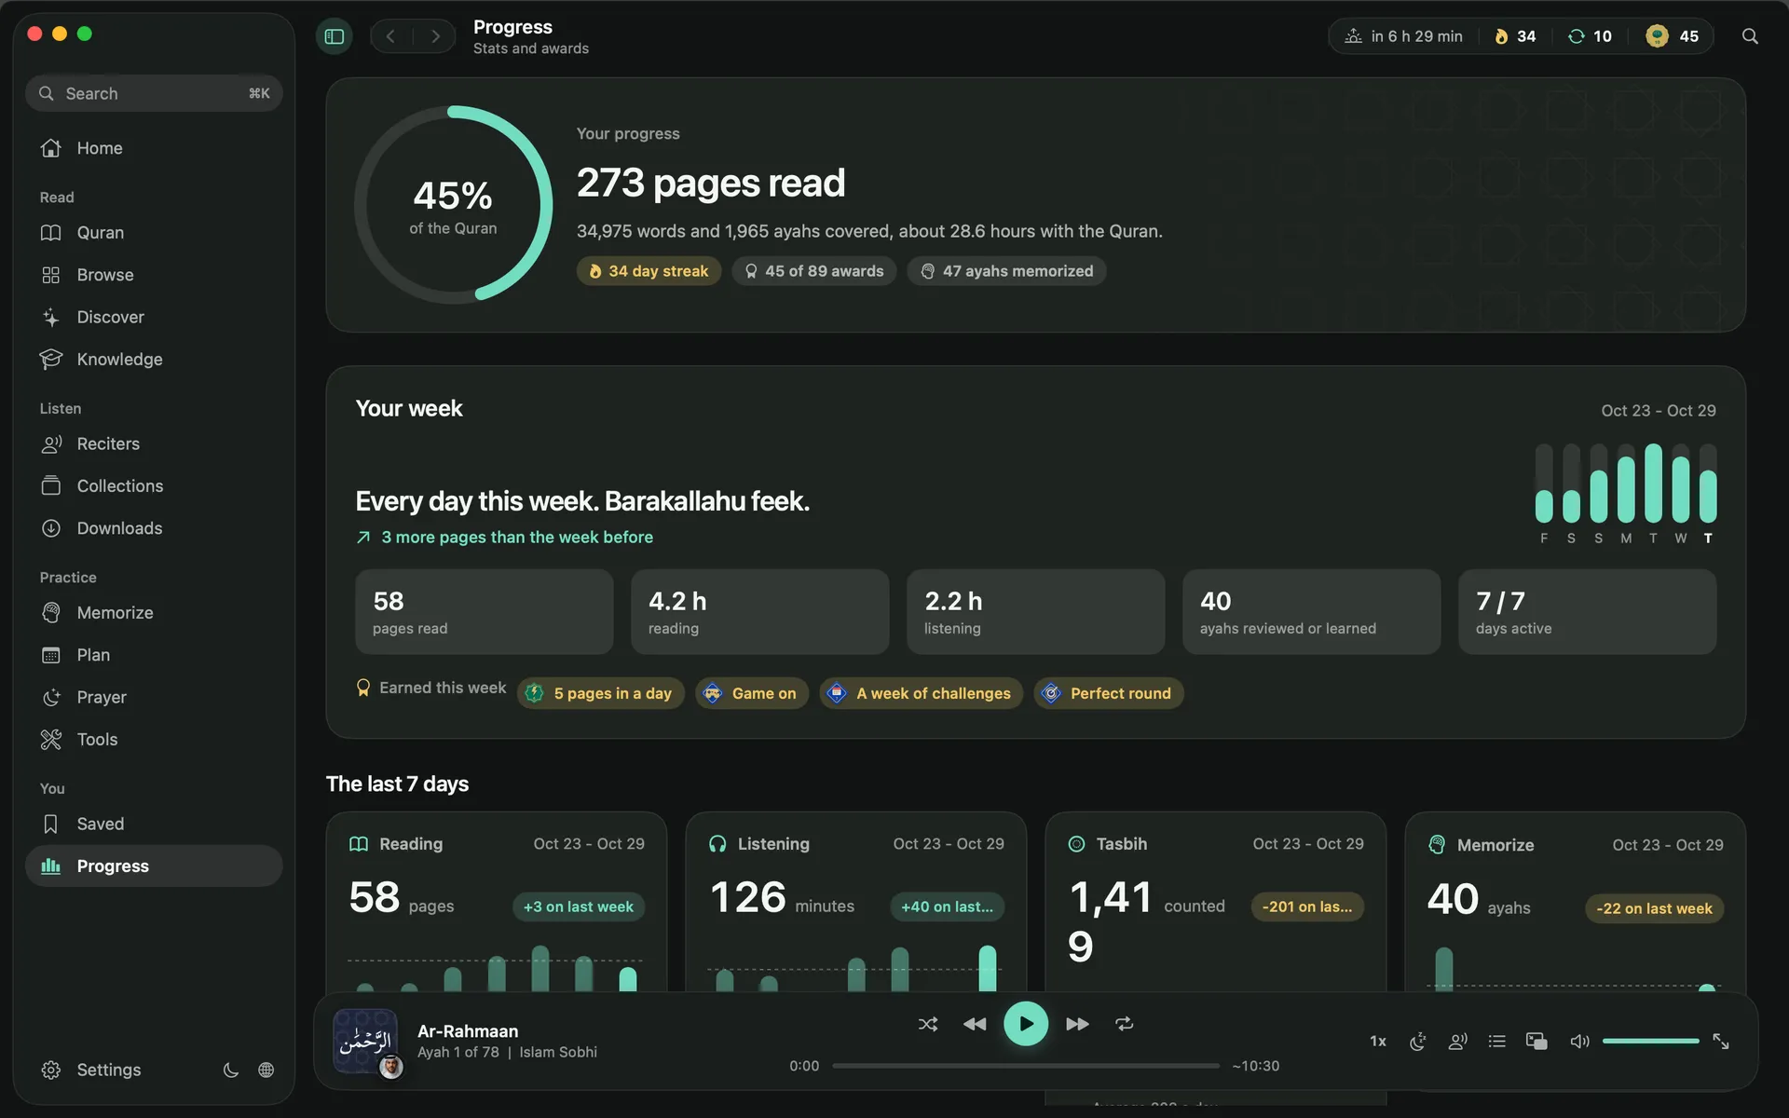Click the 'Perfect round' award chip
1789x1118 pixels.
click(1109, 693)
